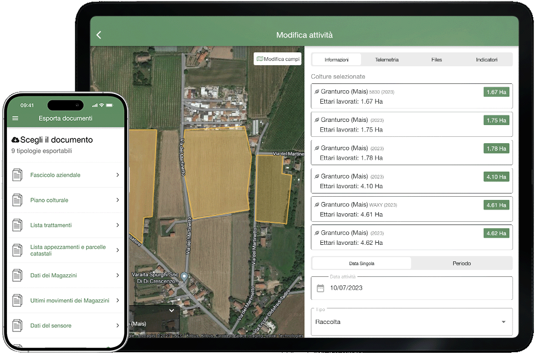The height and width of the screenshot is (356, 535).
Task: Click the map pin for Varaita Spurghi
Action: [x=184, y=276]
